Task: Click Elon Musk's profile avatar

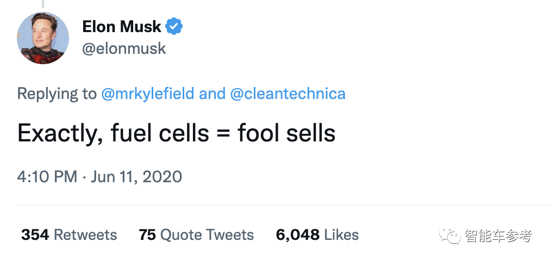Action: pos(43,38)
